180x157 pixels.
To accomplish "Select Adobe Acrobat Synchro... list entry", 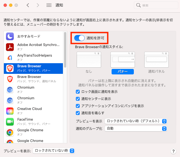I will 34,47.
